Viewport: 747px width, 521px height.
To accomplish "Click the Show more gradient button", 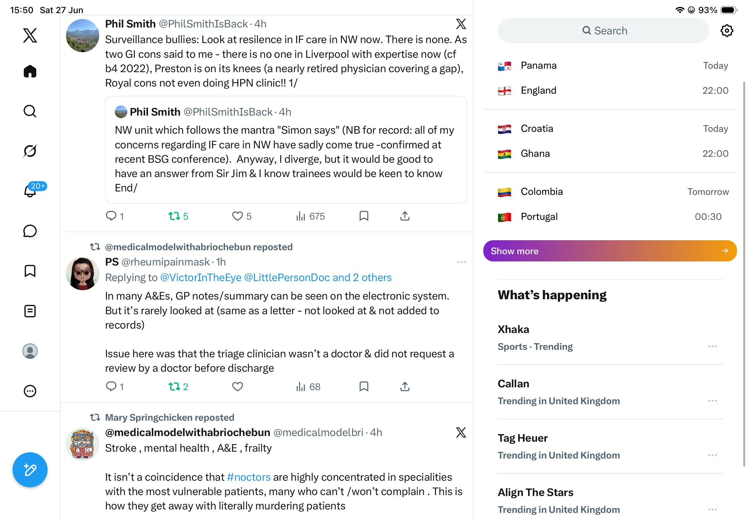I will [610, 251].
